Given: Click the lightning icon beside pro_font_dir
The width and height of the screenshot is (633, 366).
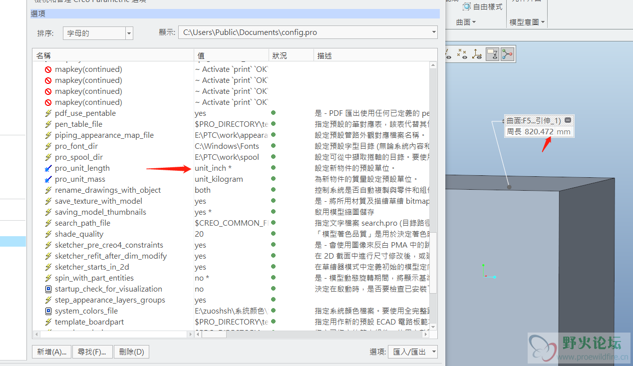Looking at the screenshot, I should tap(48, 146).
